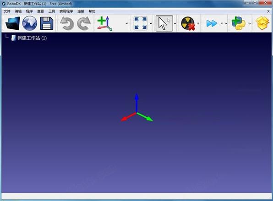
Task: Expand hidden items after the reference frame tool
Action: 127,23
